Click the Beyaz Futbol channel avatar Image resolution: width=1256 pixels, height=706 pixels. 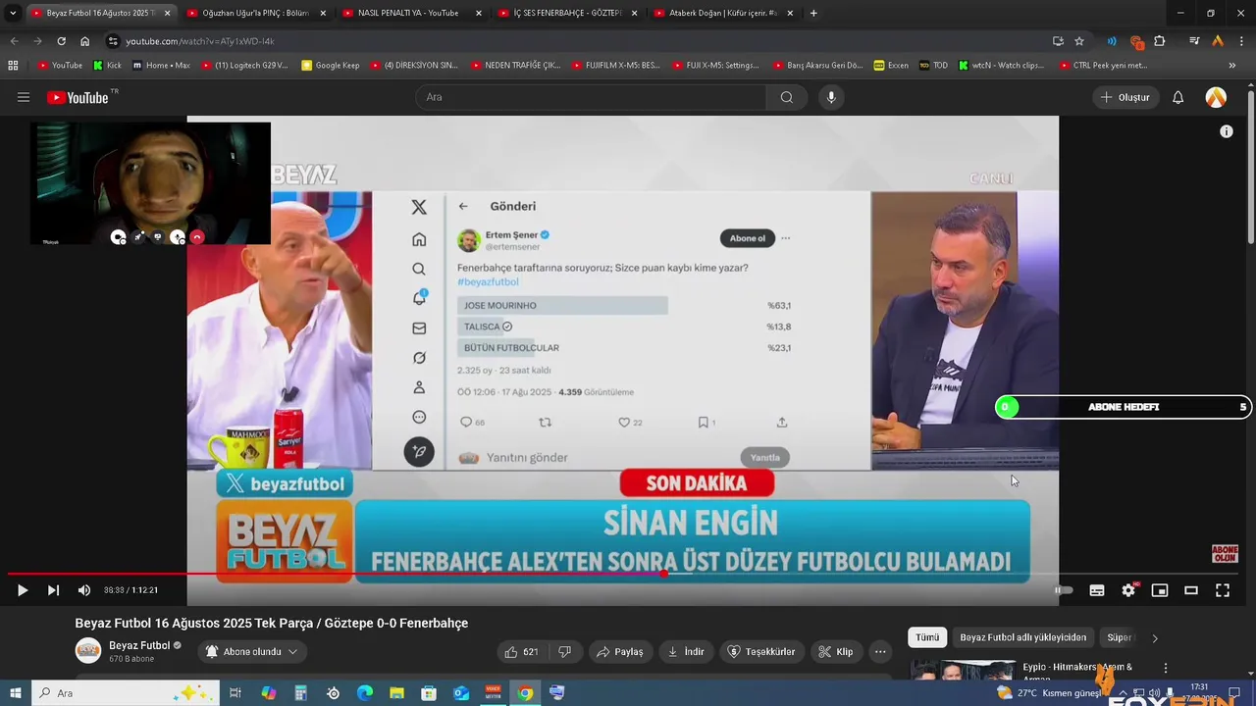88,651
